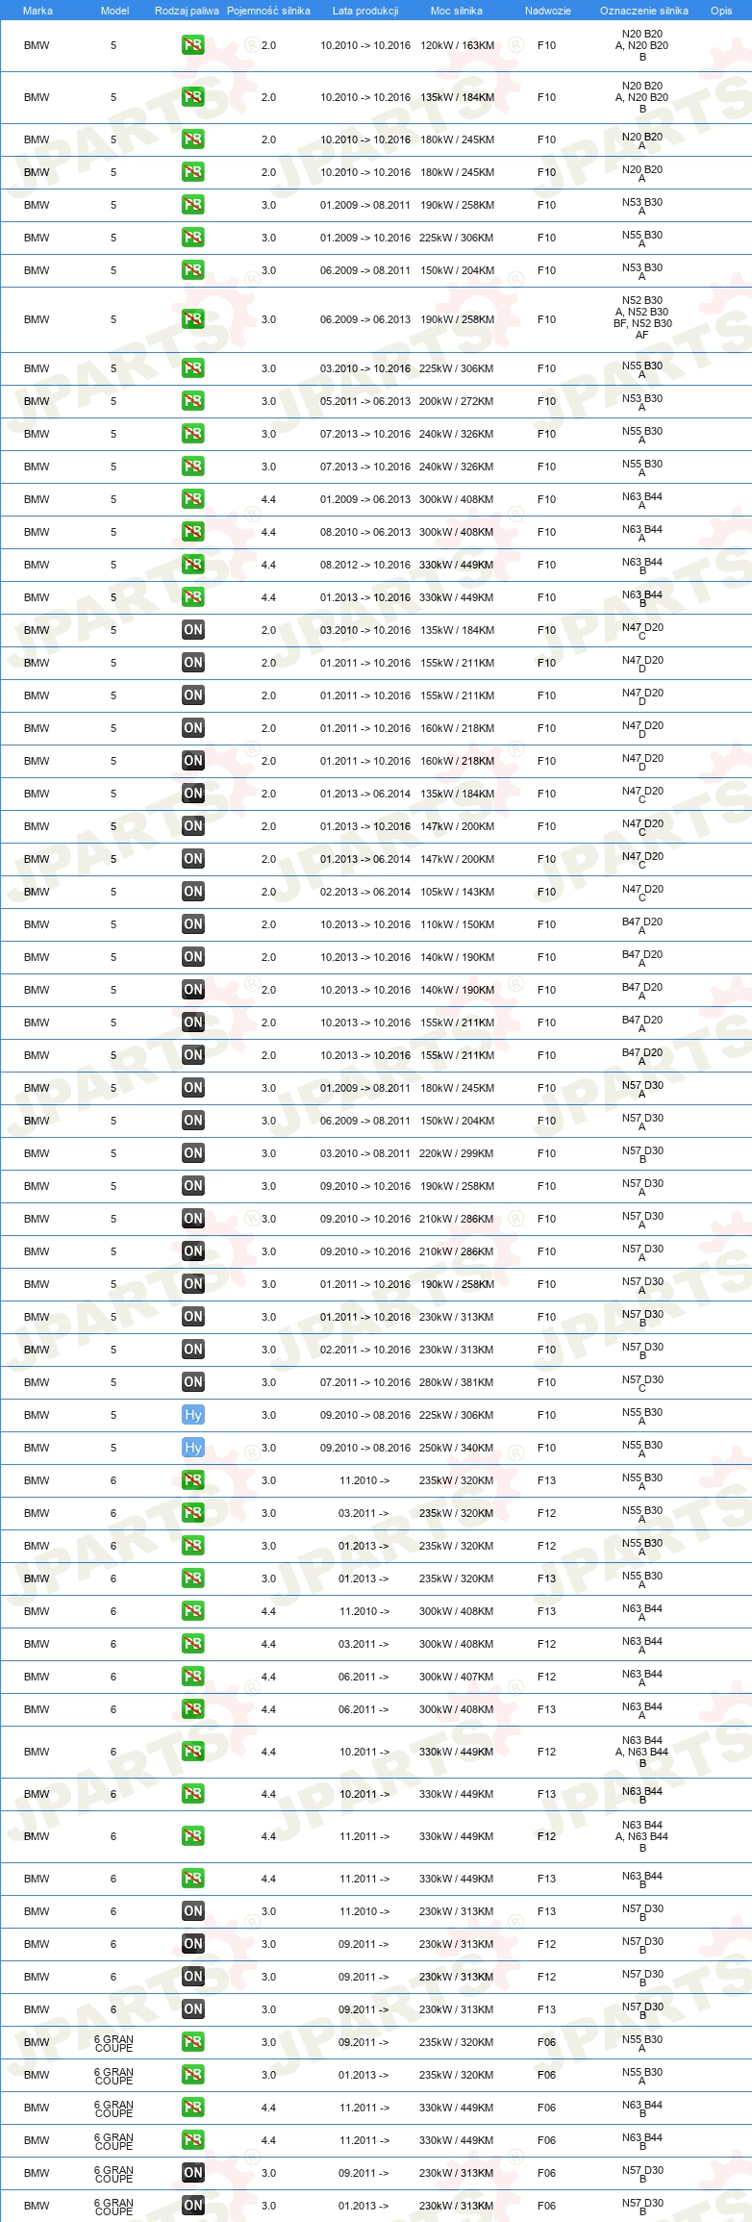752x2222 pixels.
Task: Click petrol icon in row dated 08.2012 -> 10.2016
Action: coord(193,565)
